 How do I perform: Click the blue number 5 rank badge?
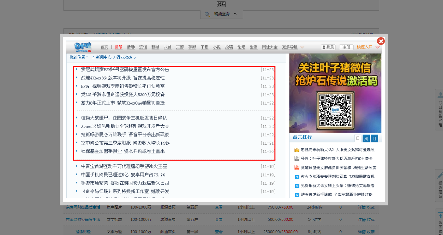297,186
